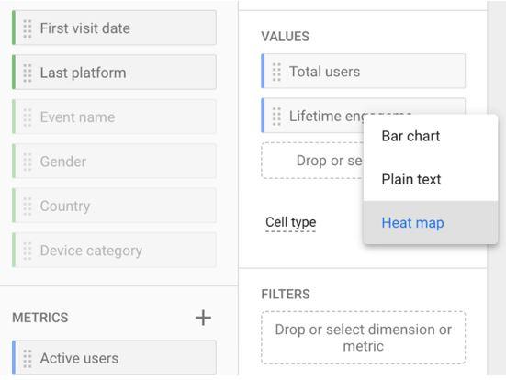Grab the drag handle on First visit date
Viewport: 506px width, 380px height.
click(x=28, y=28)
